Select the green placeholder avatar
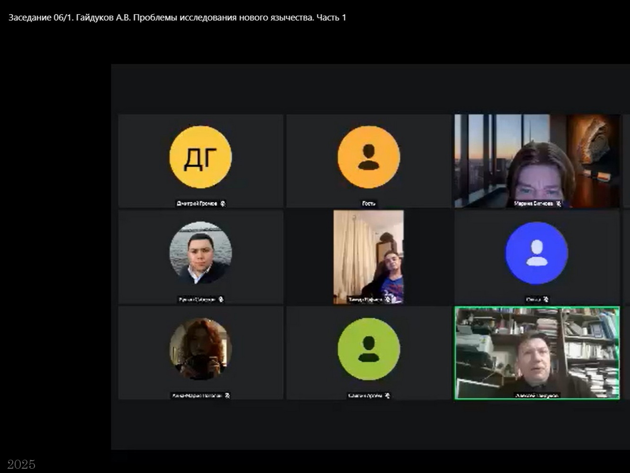630x473 pixels. coord(368,349)
